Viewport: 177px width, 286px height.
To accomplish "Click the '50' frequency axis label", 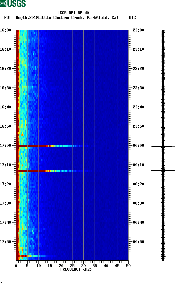I will 128,266.
